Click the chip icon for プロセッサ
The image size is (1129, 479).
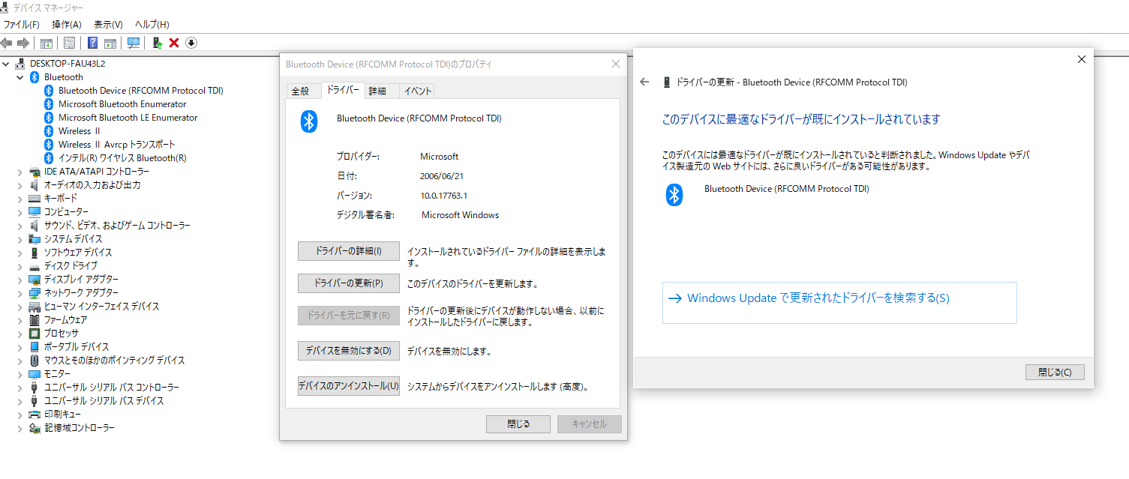35,334
